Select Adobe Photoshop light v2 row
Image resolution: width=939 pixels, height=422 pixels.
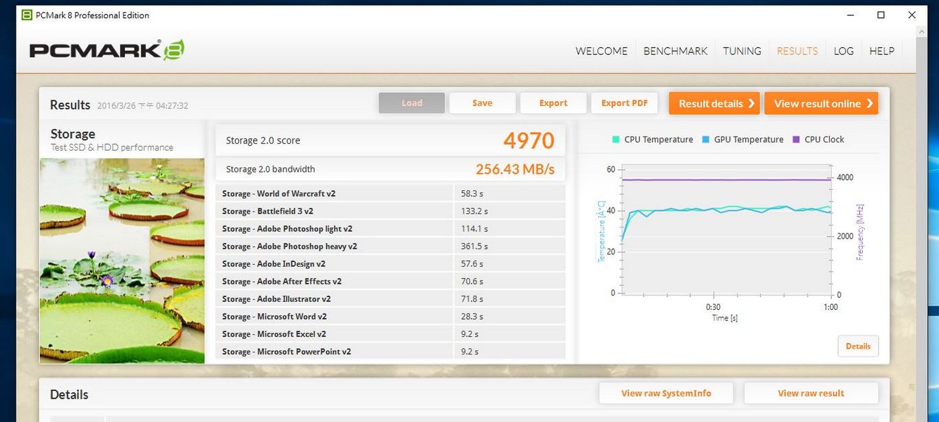(x=390, y=229)
